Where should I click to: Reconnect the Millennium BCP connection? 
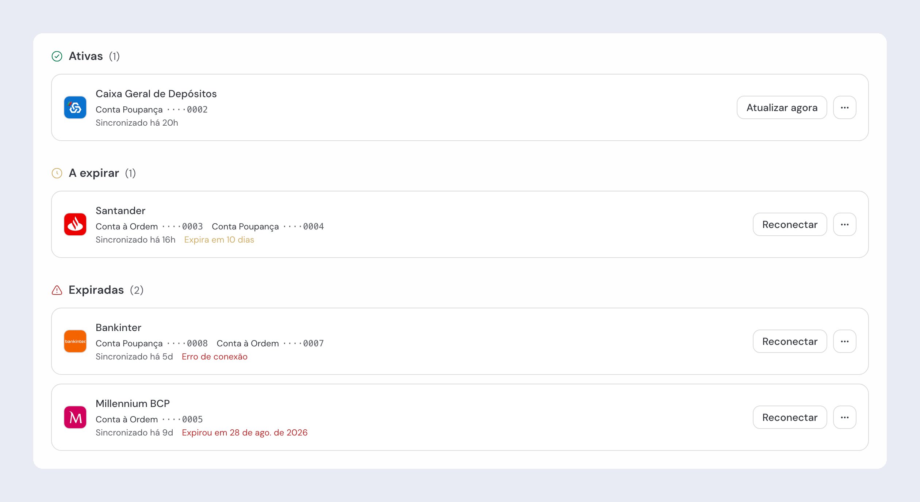(790, 417)
